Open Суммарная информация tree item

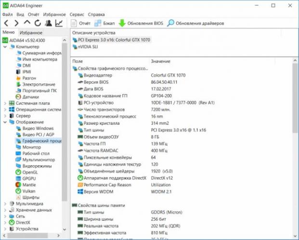pyautogui.click(x=39, y=53)
